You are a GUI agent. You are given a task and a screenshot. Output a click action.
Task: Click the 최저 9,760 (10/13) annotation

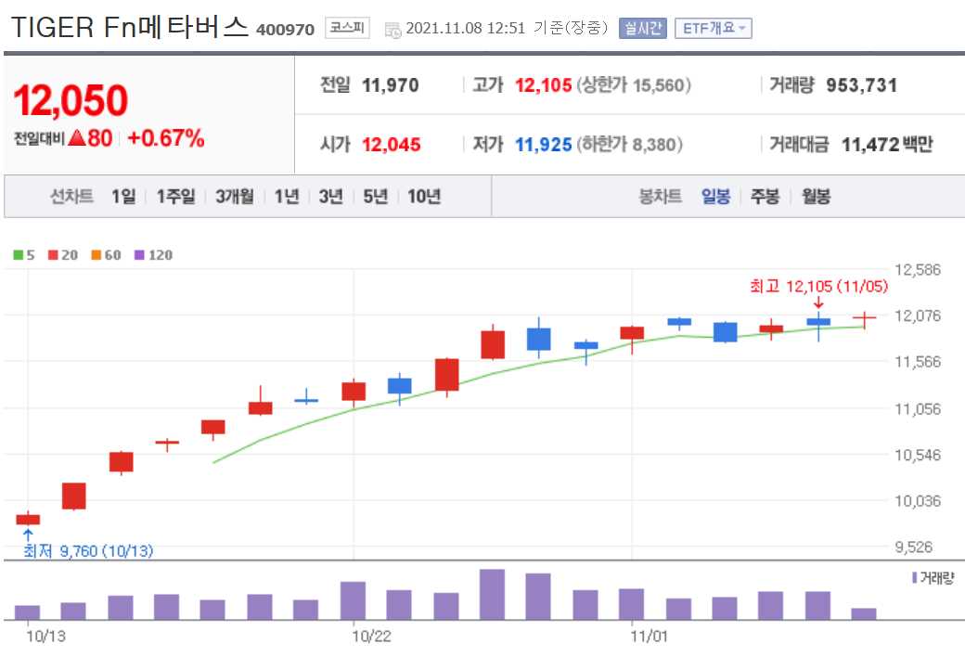coord(88,550)
